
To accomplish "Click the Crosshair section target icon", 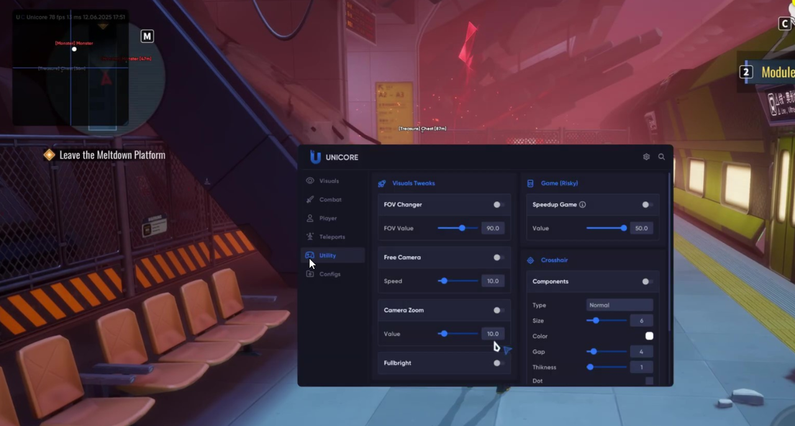I will 530,260.
